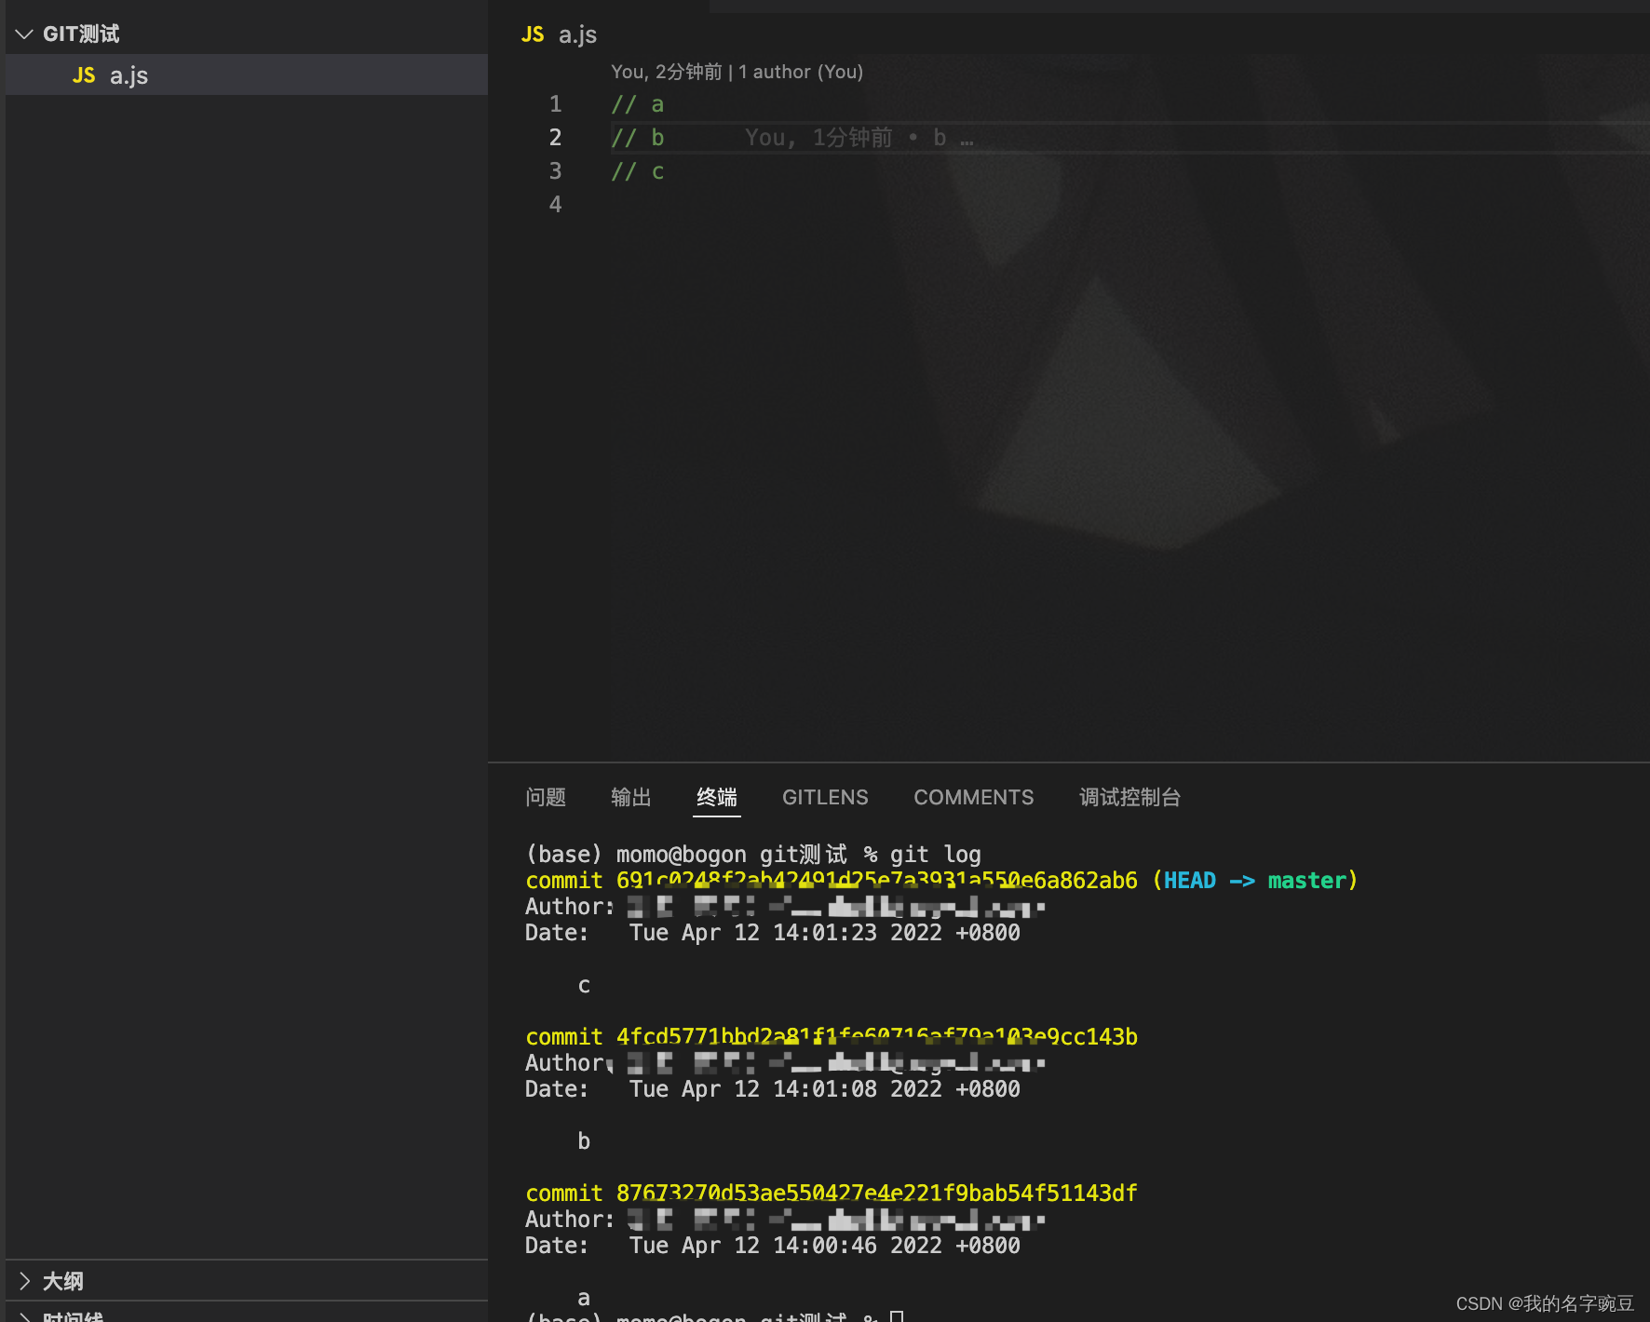
Task: Select a.js in the explorer tree
Action: pyautogui.click(x=247, y=75)
